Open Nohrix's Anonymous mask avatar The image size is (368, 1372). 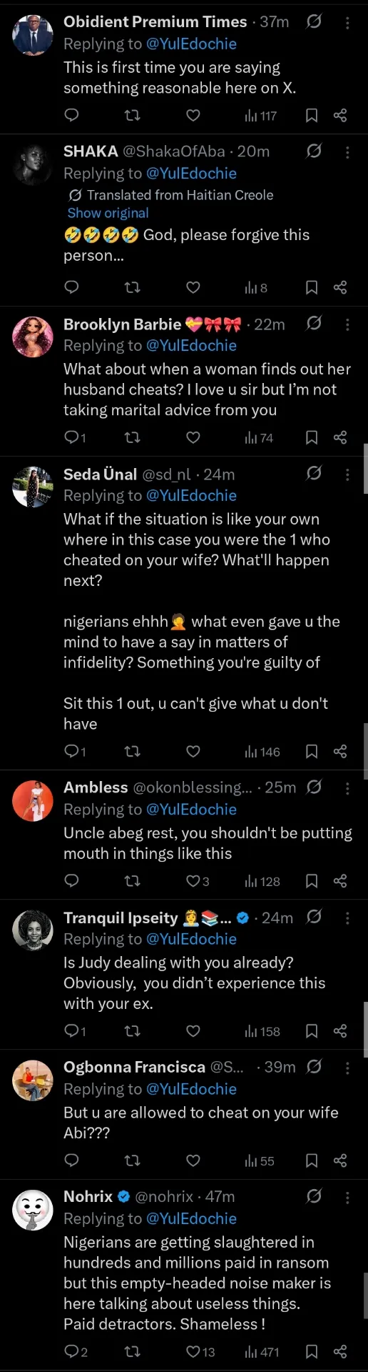(x=33, y=1210)
